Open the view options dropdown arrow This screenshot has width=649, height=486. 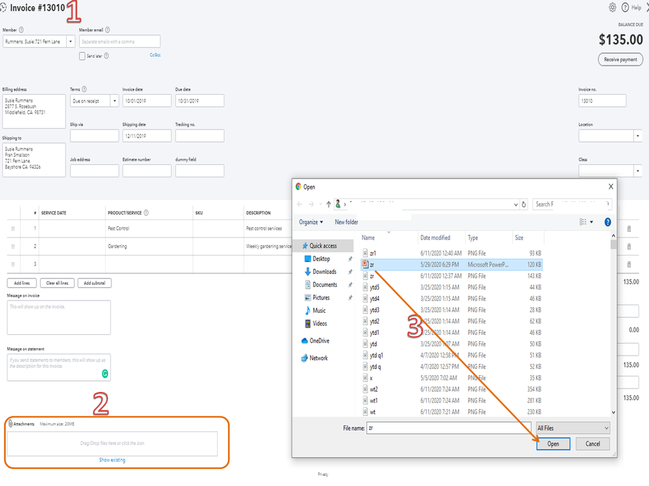[x=591, y=222]
